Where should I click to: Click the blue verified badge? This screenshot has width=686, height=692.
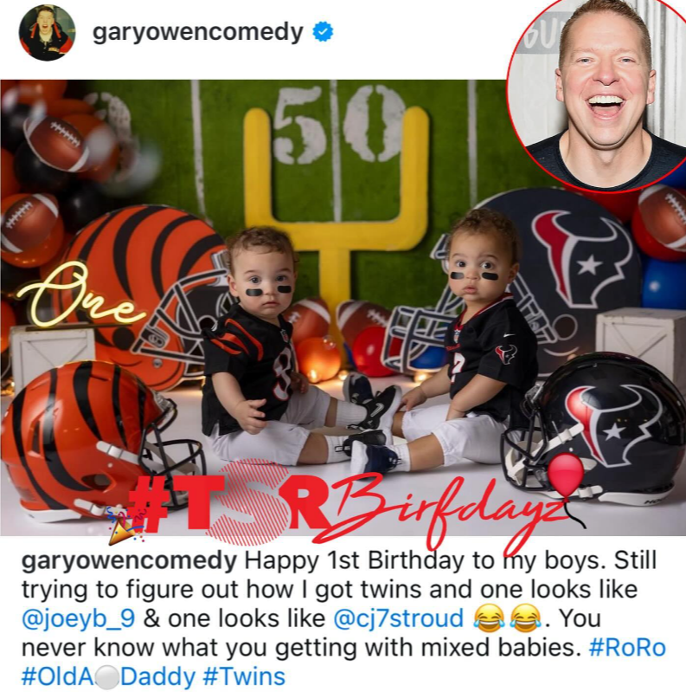tap(323, 32)
